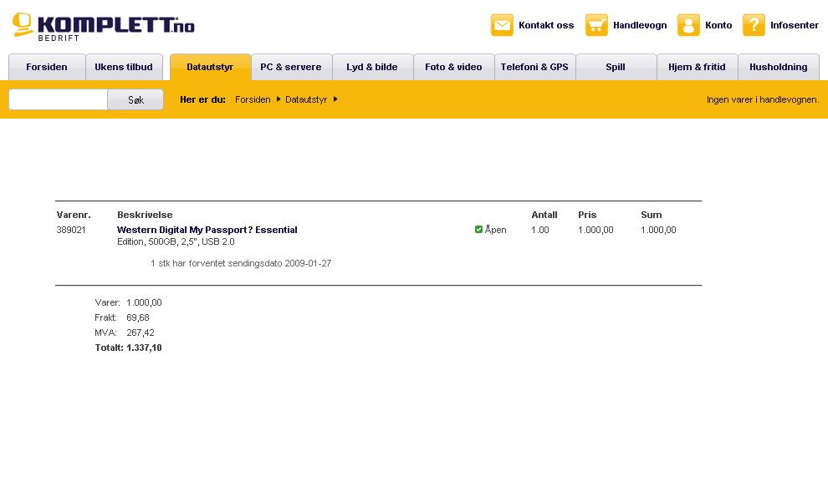Click item number 389021
This screenshot has width=828, height=482.
[x=71, y=230]
